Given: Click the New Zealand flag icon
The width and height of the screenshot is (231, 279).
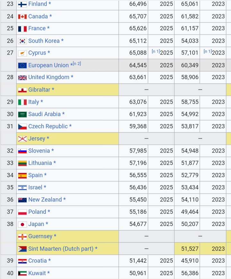Looking at the screenshot, I should (22, 200).
